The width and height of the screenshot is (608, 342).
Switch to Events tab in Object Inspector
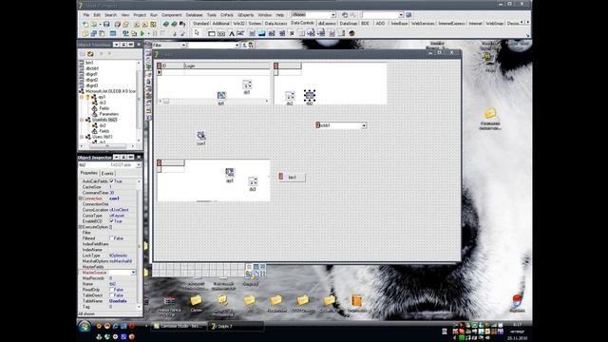[107, 173]
